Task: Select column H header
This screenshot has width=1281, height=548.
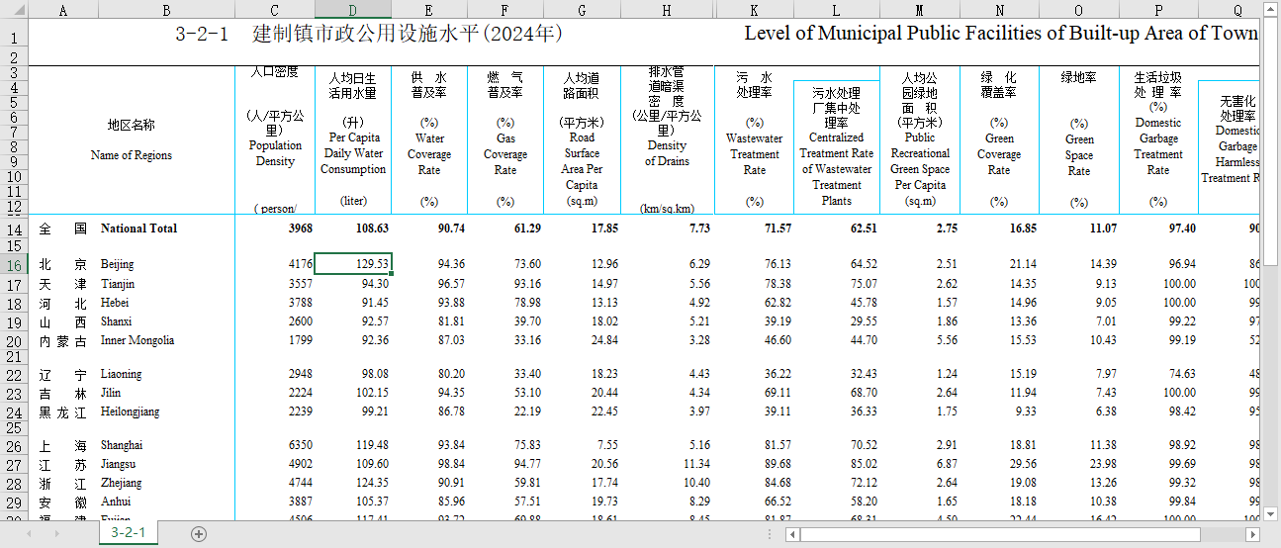Action: tap(667, 10)
